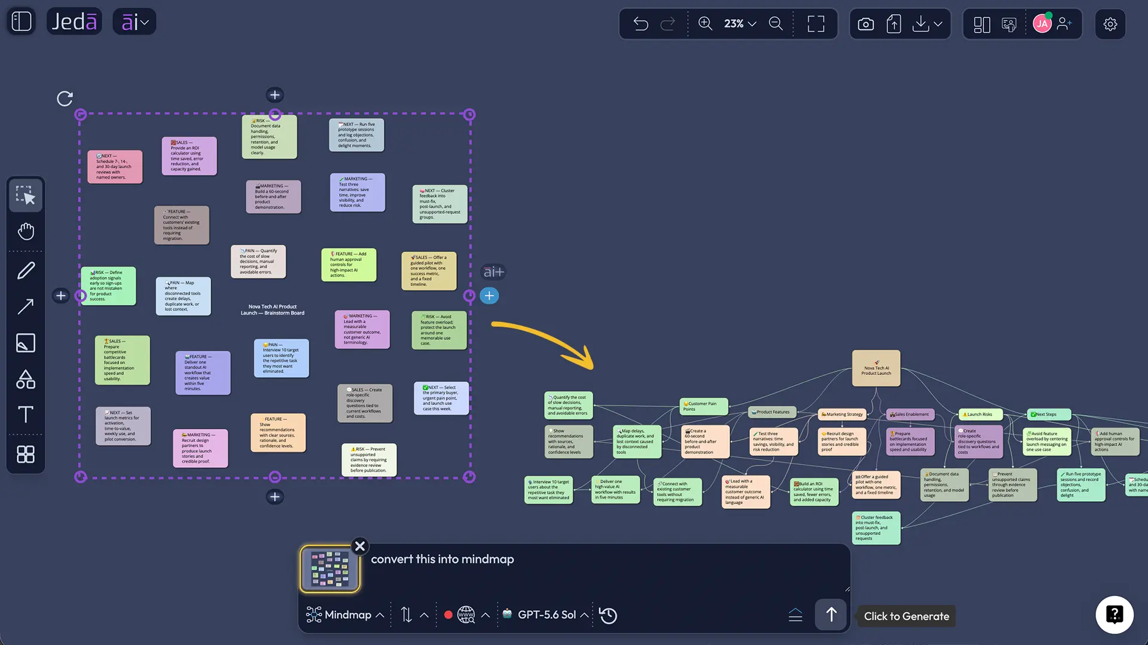1148x645 pixels.
Task: Open the shapes tool
Action: pyautogui.click(x=26, y=379)
